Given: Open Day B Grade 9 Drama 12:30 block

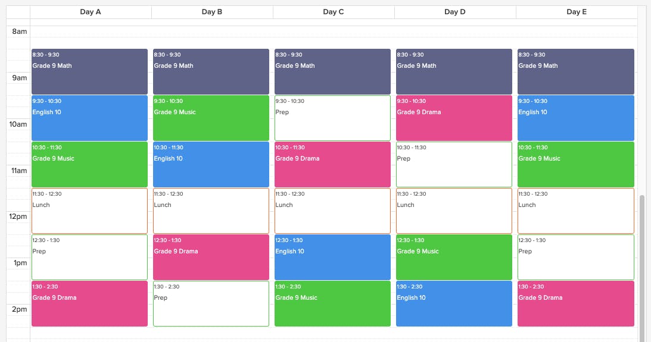Looking at the screenshot, I should tap(211, 258).
